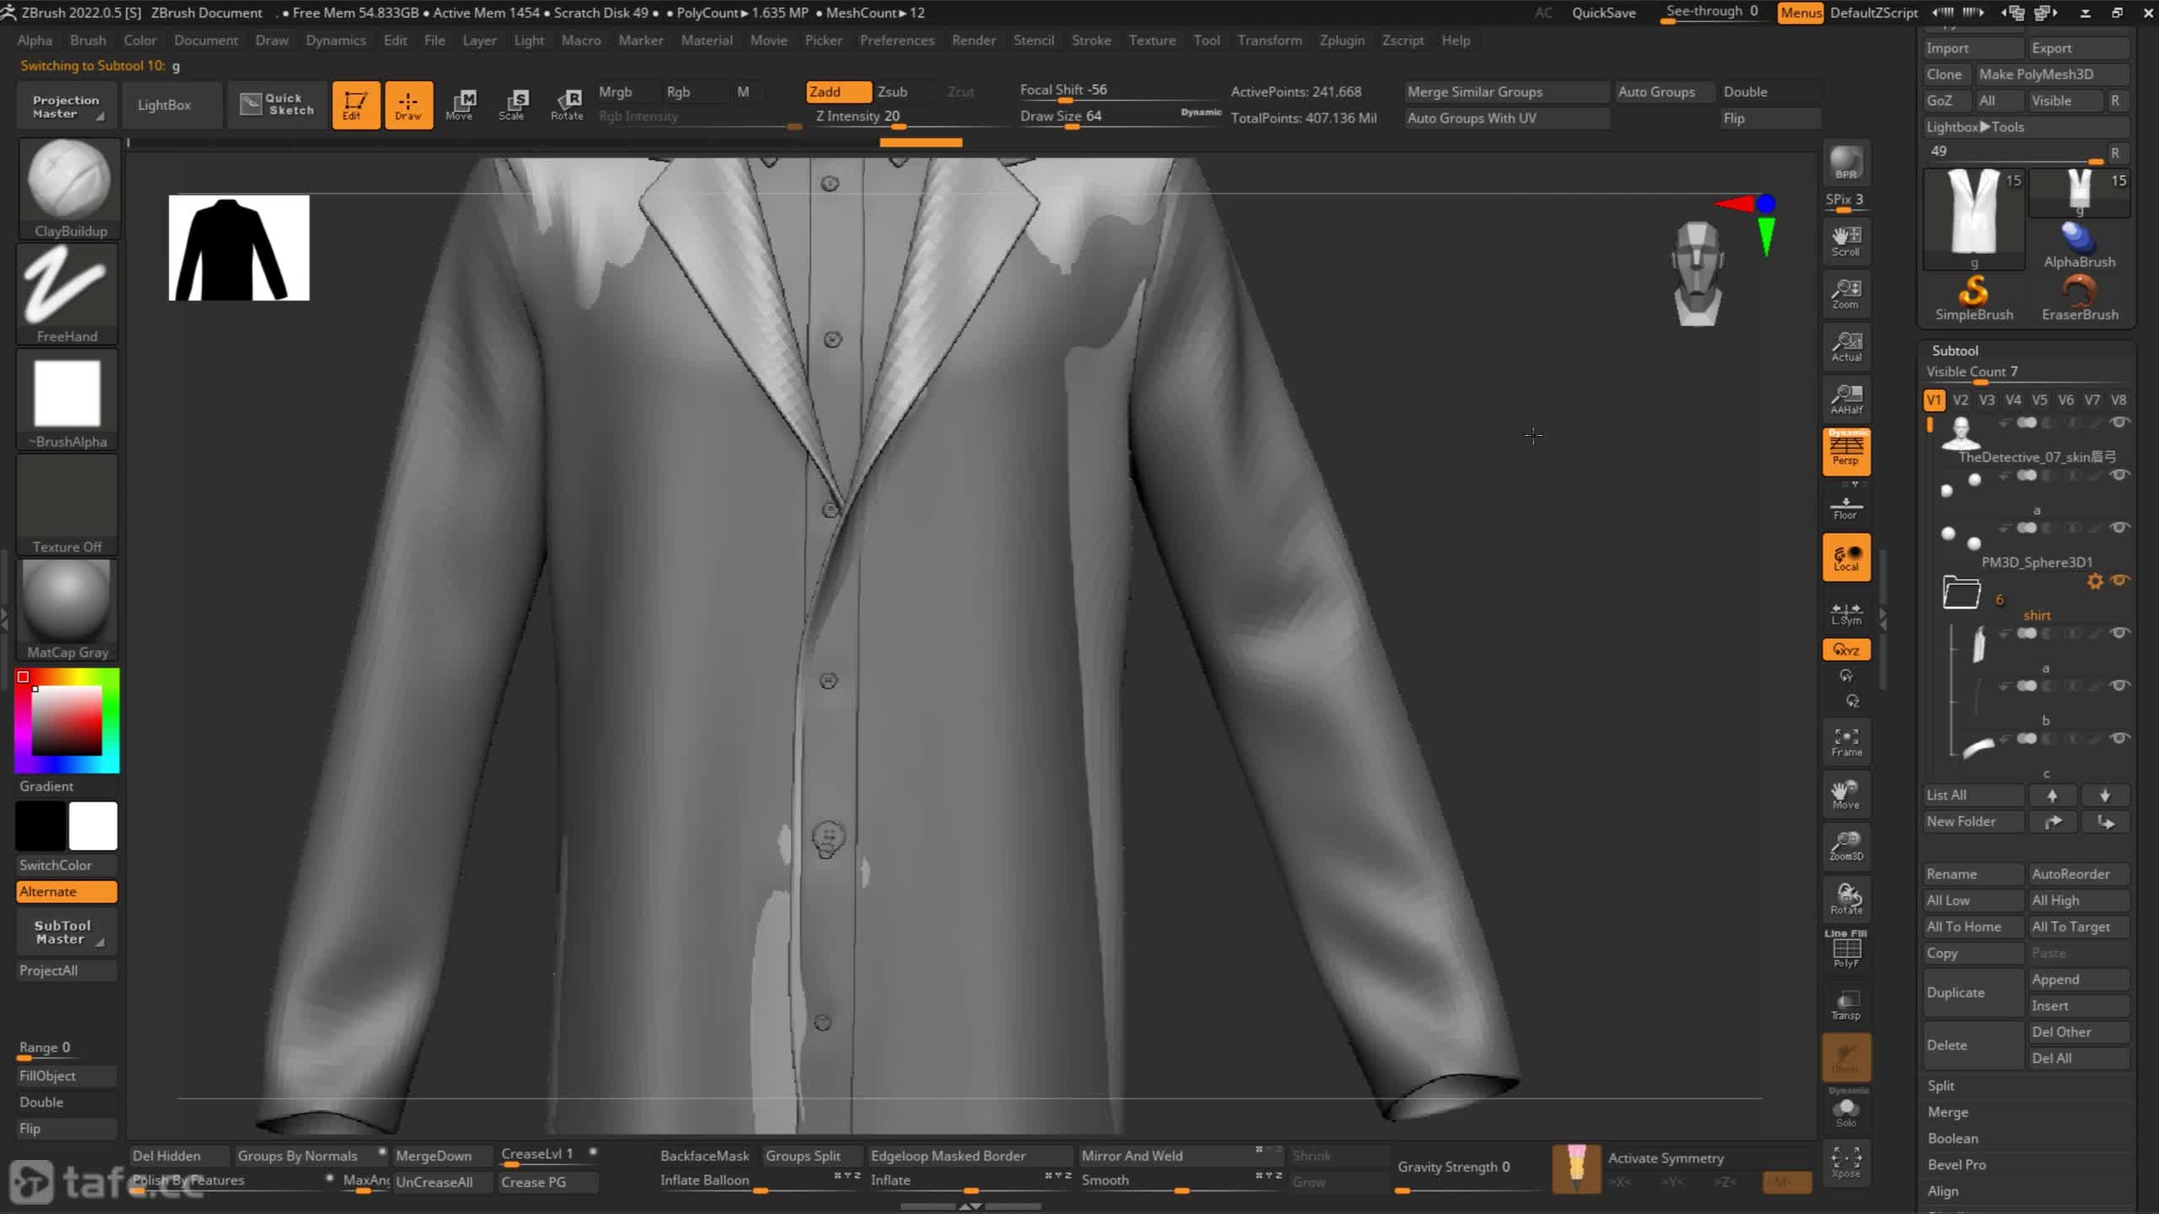Click the Auto Groups button
Viewport: 2159px width, 1214px height.
[1663, 92]
